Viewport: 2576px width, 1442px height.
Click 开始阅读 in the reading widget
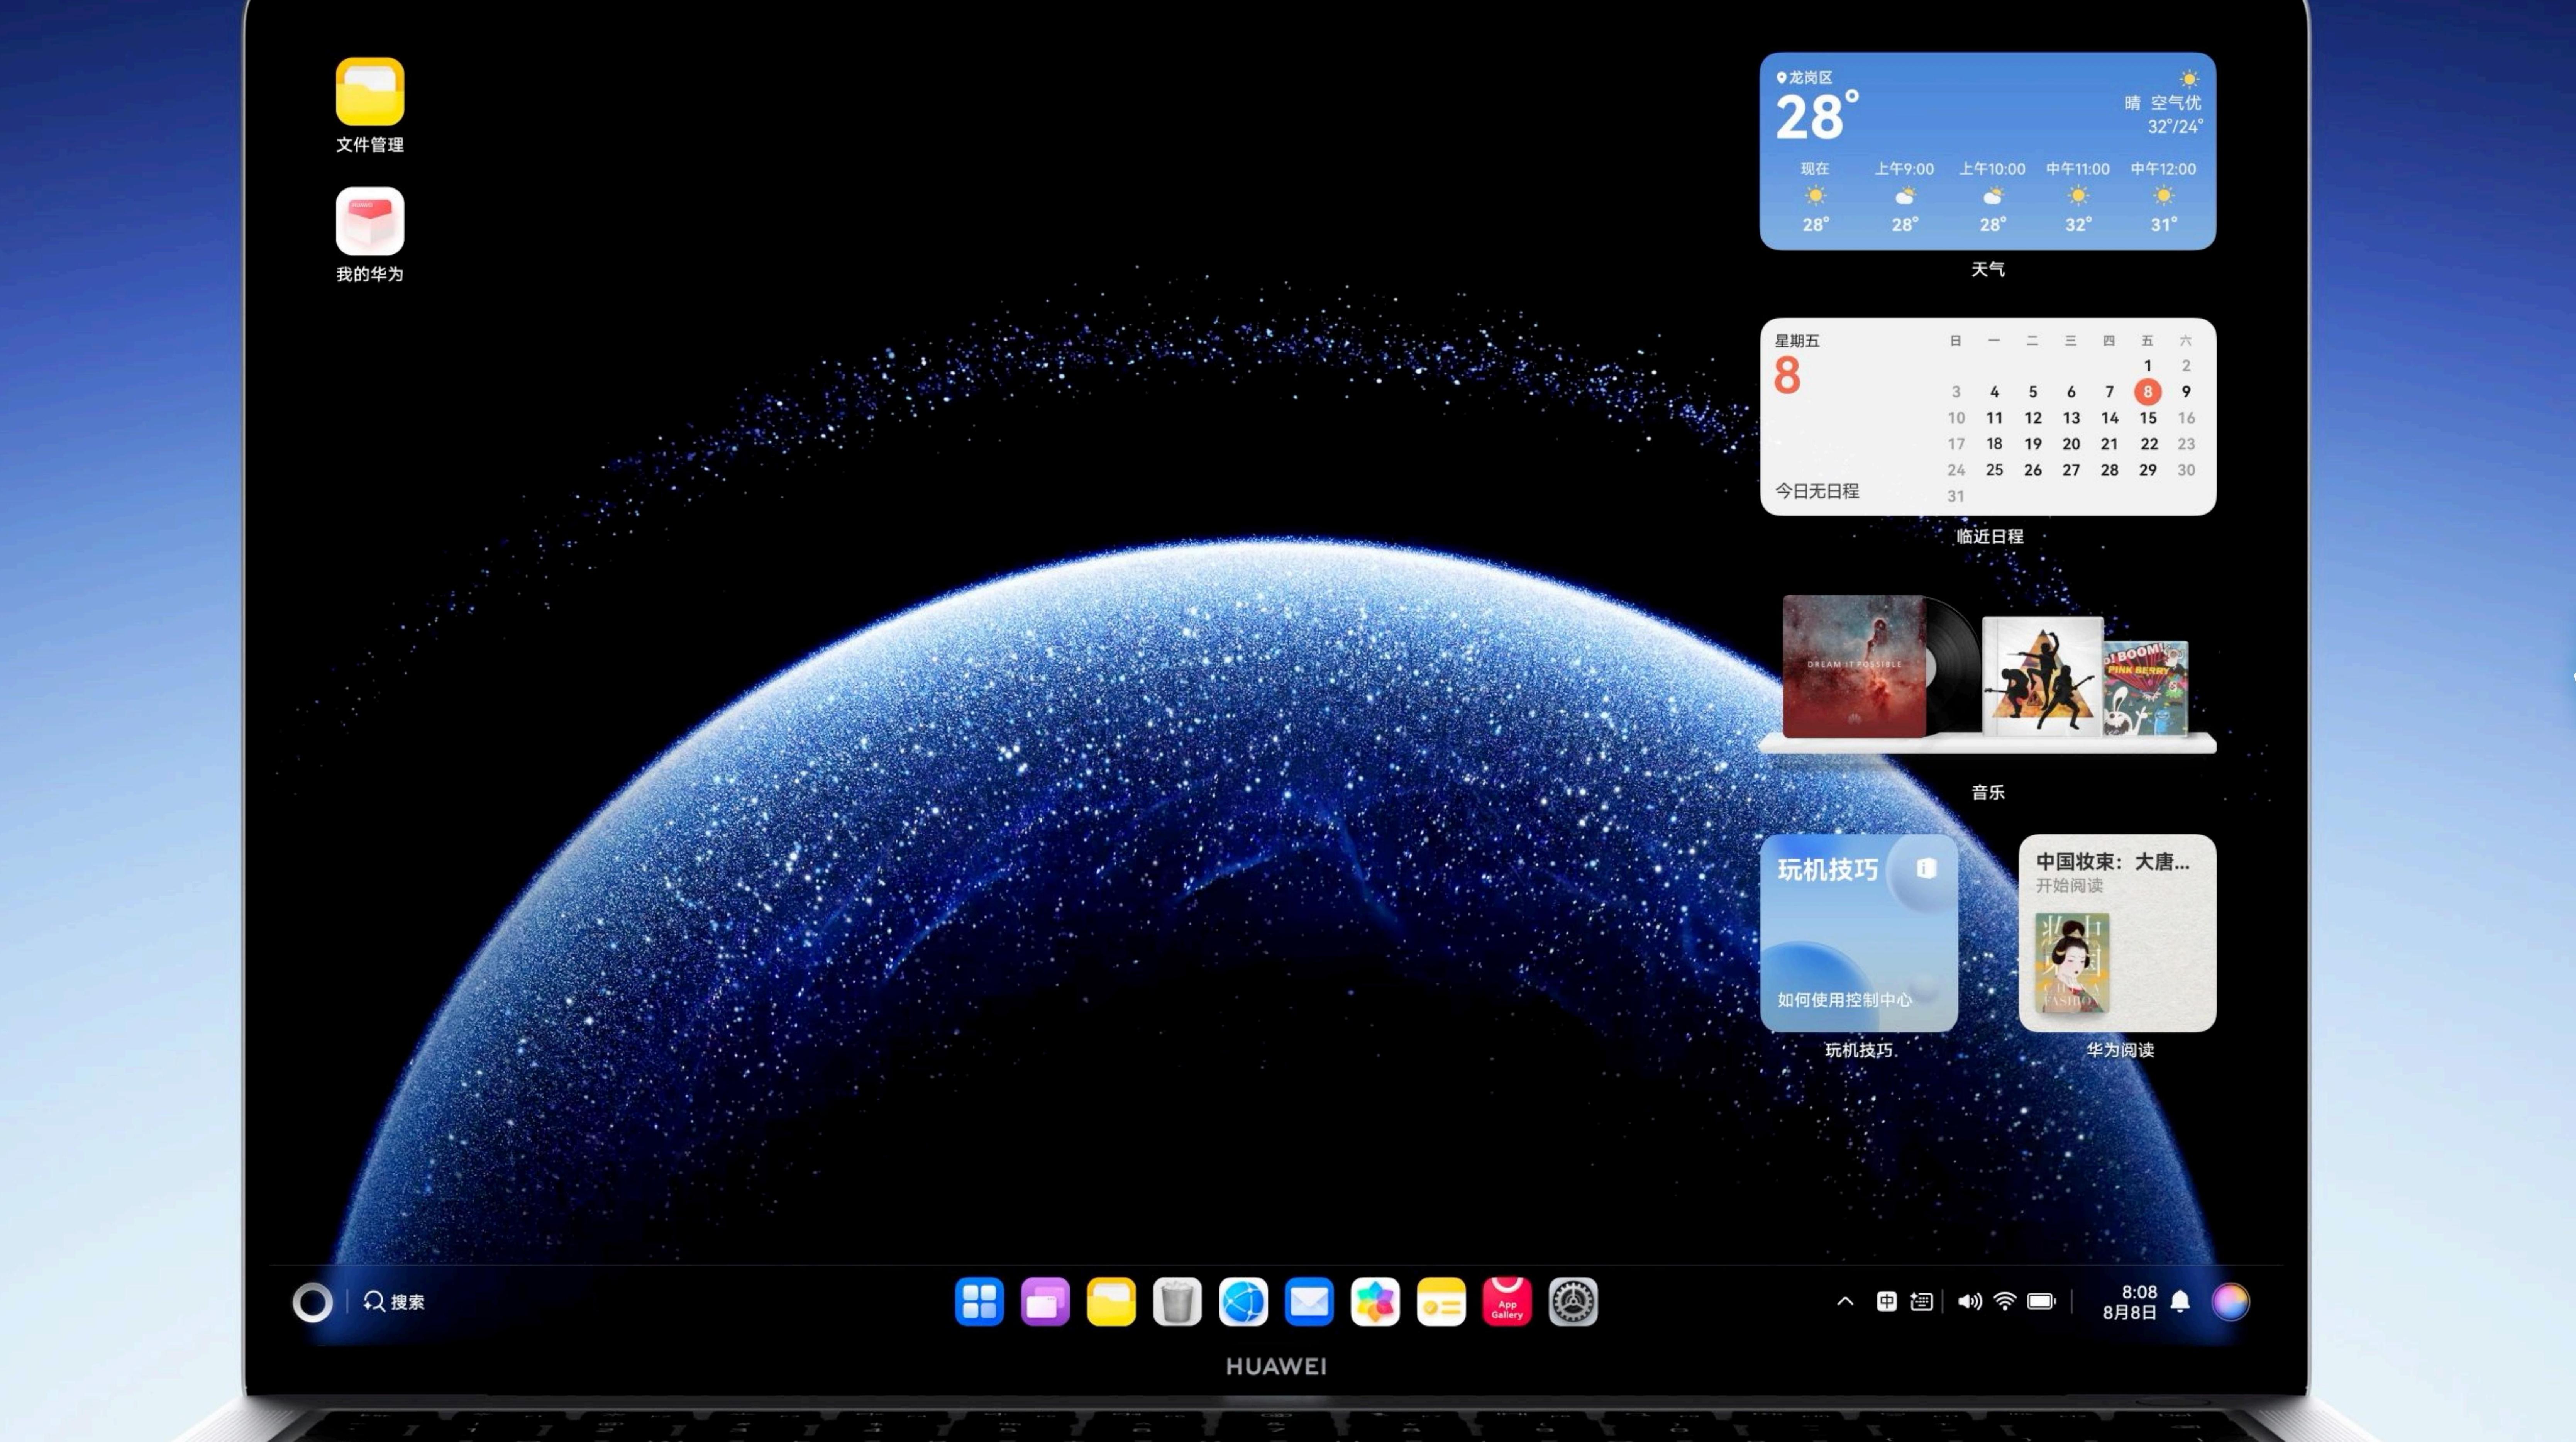click(x=2069, y=886)
